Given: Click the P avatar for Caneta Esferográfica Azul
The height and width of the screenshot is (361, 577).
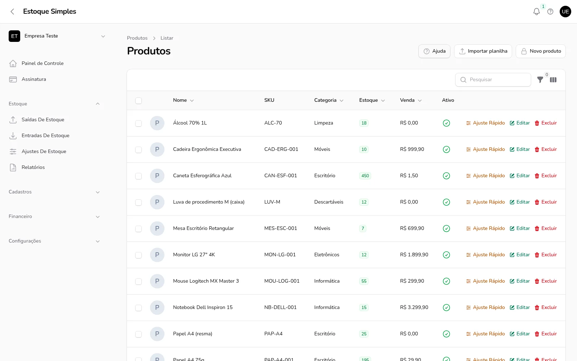Looking at the screenshot, I should coord(157,176).
